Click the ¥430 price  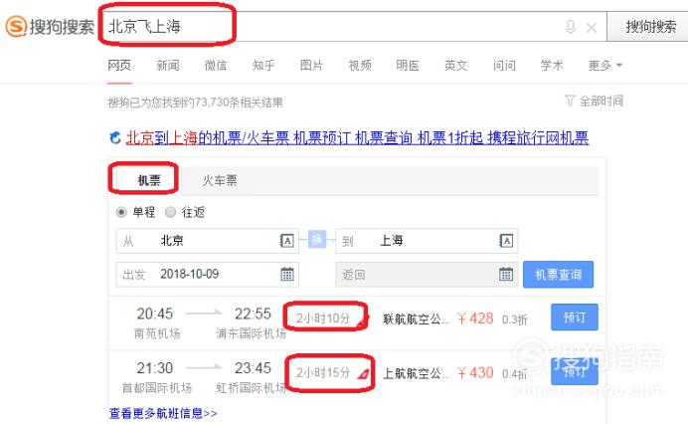475,372
